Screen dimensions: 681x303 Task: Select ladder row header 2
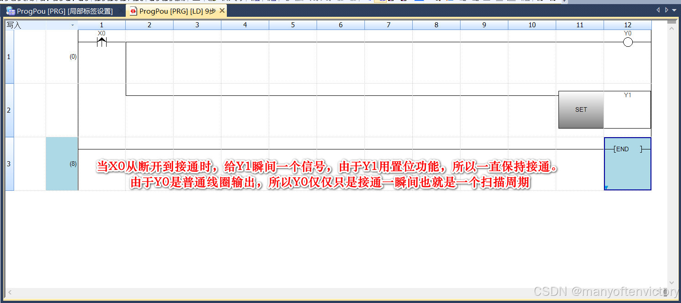[x=10, y=110]
